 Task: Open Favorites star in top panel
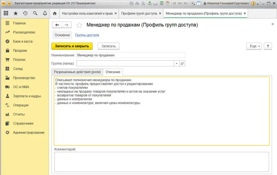(16, 13)
